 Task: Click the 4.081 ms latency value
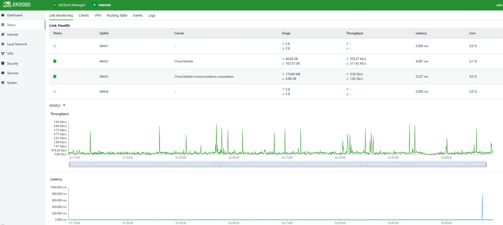422,61
